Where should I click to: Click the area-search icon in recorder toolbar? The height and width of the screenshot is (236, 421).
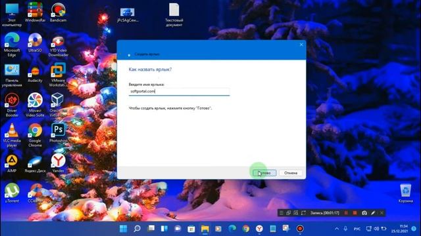(x=296, y=213)
